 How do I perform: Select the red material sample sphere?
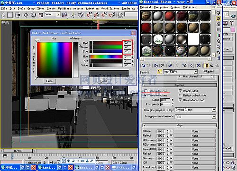170,16
